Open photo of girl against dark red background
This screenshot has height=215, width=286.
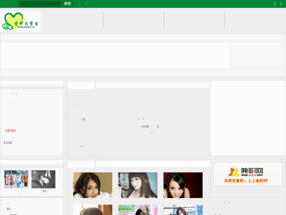(x=183, y=185)
